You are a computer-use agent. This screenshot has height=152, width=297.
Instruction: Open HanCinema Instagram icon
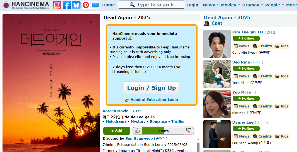tap(57, 5)
